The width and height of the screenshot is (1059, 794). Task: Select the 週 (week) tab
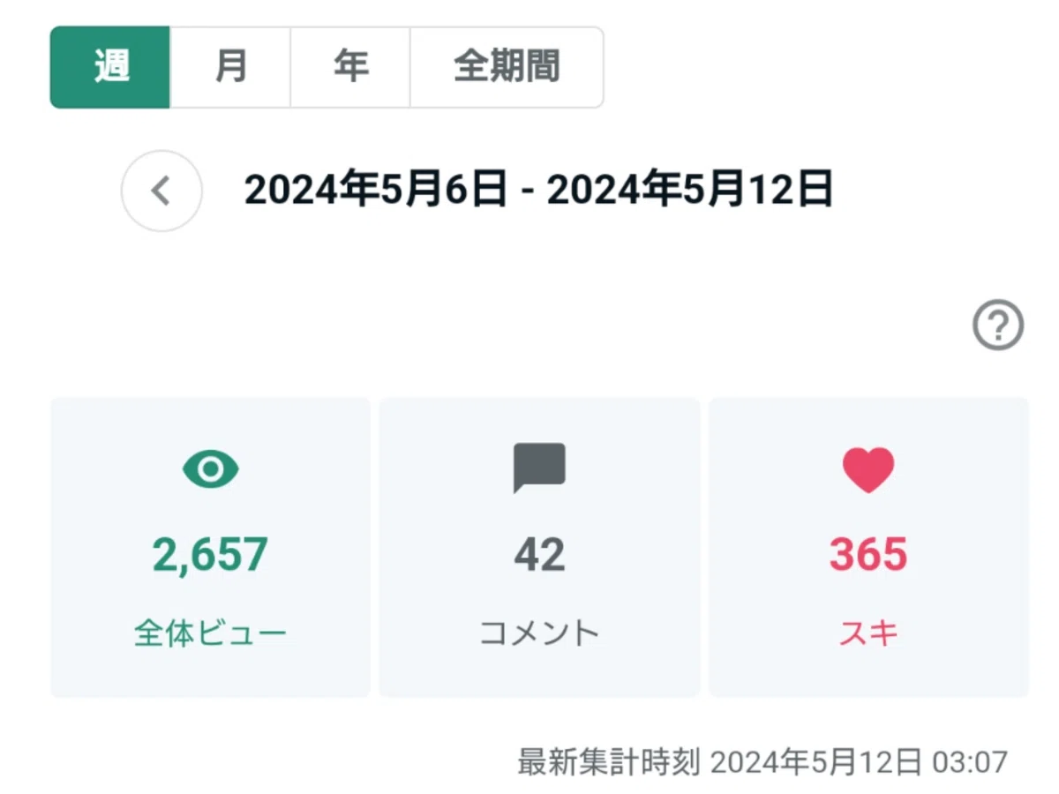[x=110, y=67]
